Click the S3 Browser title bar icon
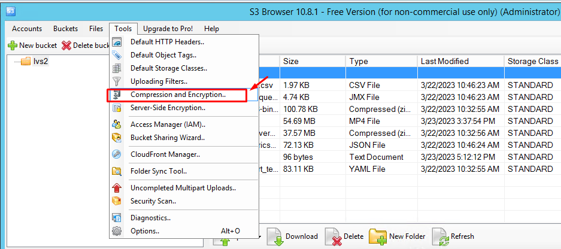The width and height of the screenshot is (561, 249). tap(11, 11)
